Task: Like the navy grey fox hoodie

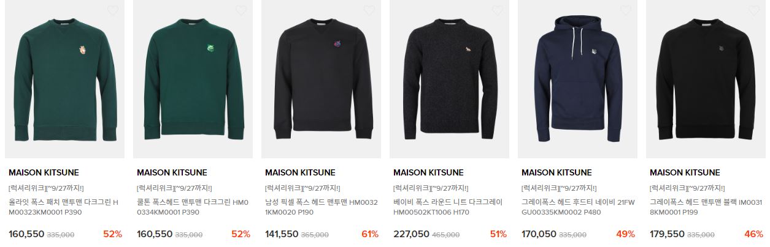Action: tap(626, 10)
